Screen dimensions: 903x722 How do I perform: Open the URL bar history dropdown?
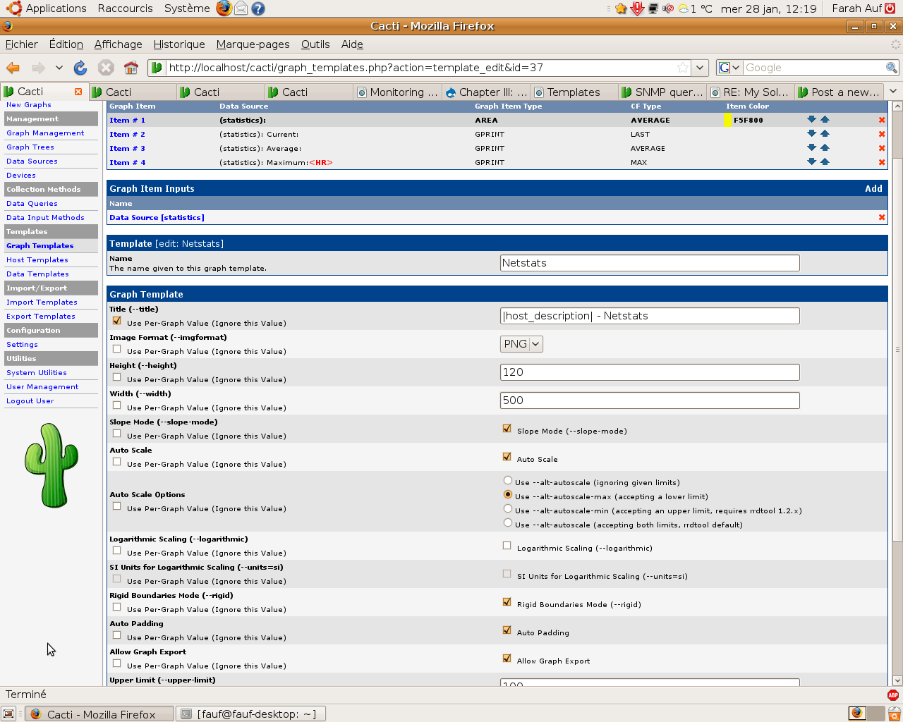pyautogui.click(x=700, y=68)
